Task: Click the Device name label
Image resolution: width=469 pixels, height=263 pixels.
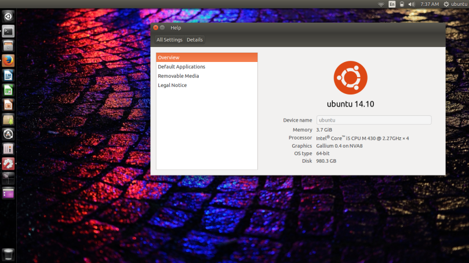Action: (297, 120)
